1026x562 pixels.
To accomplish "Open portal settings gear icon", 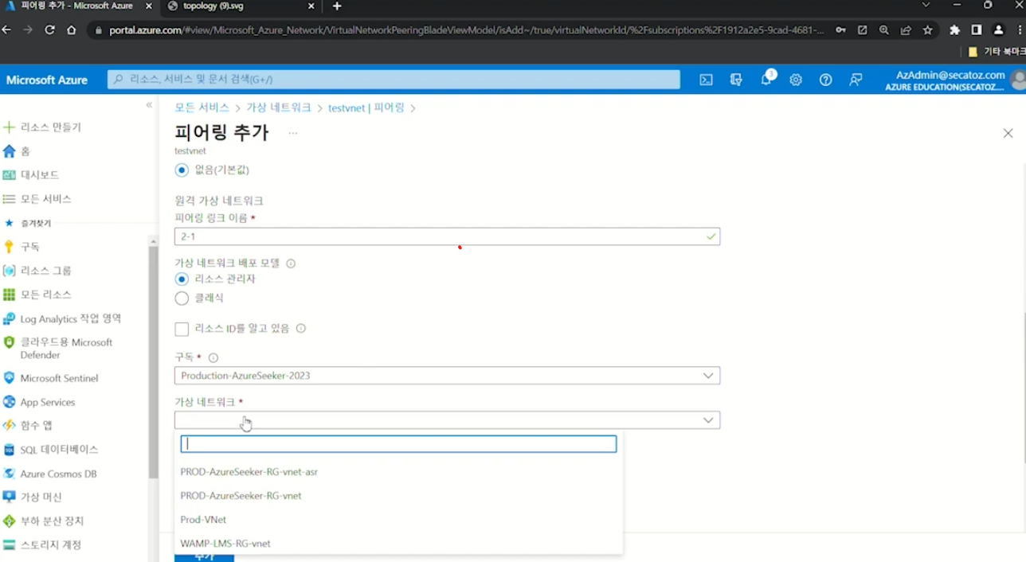I will tap(796, 80).
